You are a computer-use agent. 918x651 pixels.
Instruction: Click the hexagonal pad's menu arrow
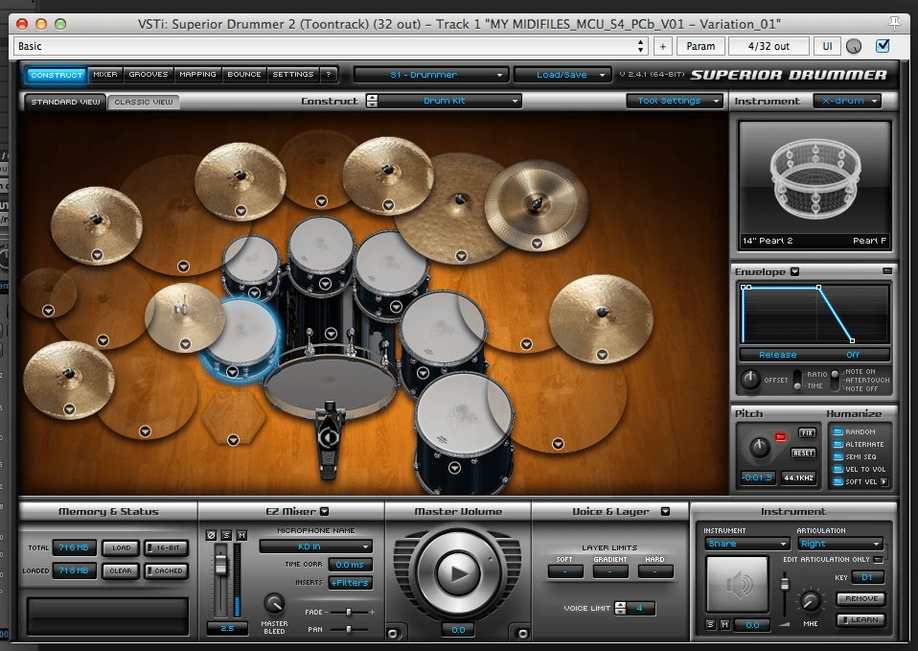(x=233, y=439)
